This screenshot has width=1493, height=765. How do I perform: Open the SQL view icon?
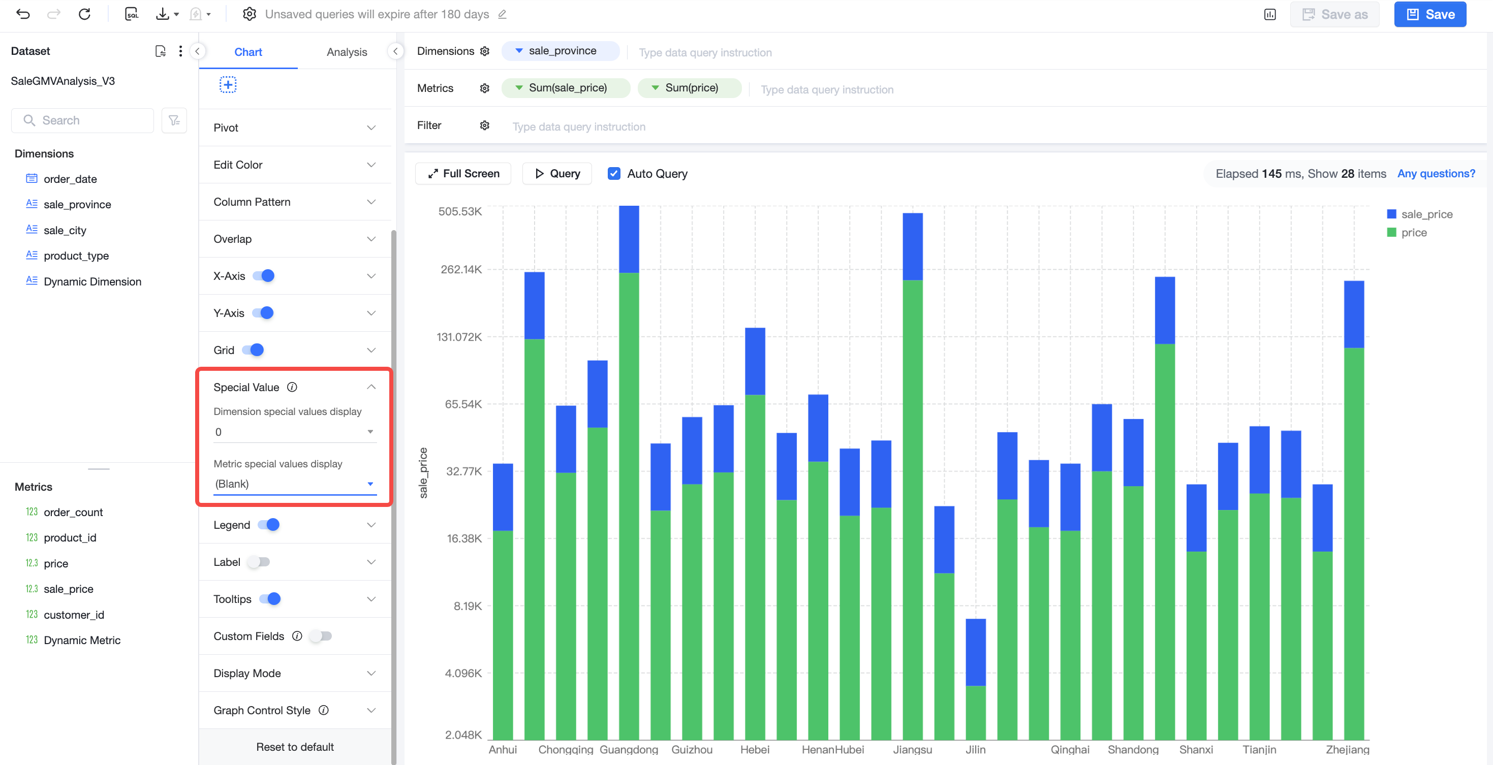tap(132, 14)
